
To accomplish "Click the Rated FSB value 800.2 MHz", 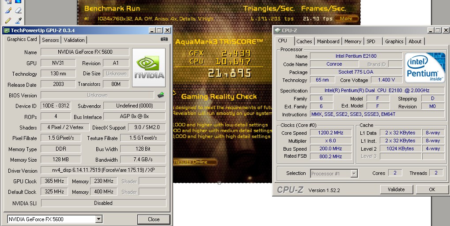I will [331, 156].
